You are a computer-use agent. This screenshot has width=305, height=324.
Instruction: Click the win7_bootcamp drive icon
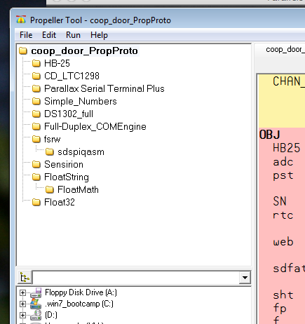pos(36,304)
